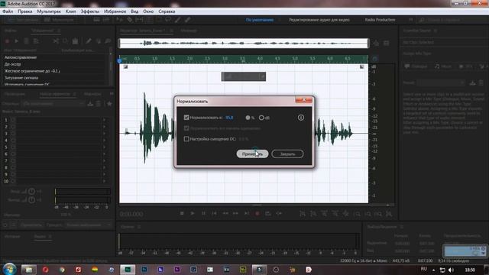This screenshot has height=275, width=489.
Task: Toggle power for effects rack slot 1
Action: coord(13,120)
